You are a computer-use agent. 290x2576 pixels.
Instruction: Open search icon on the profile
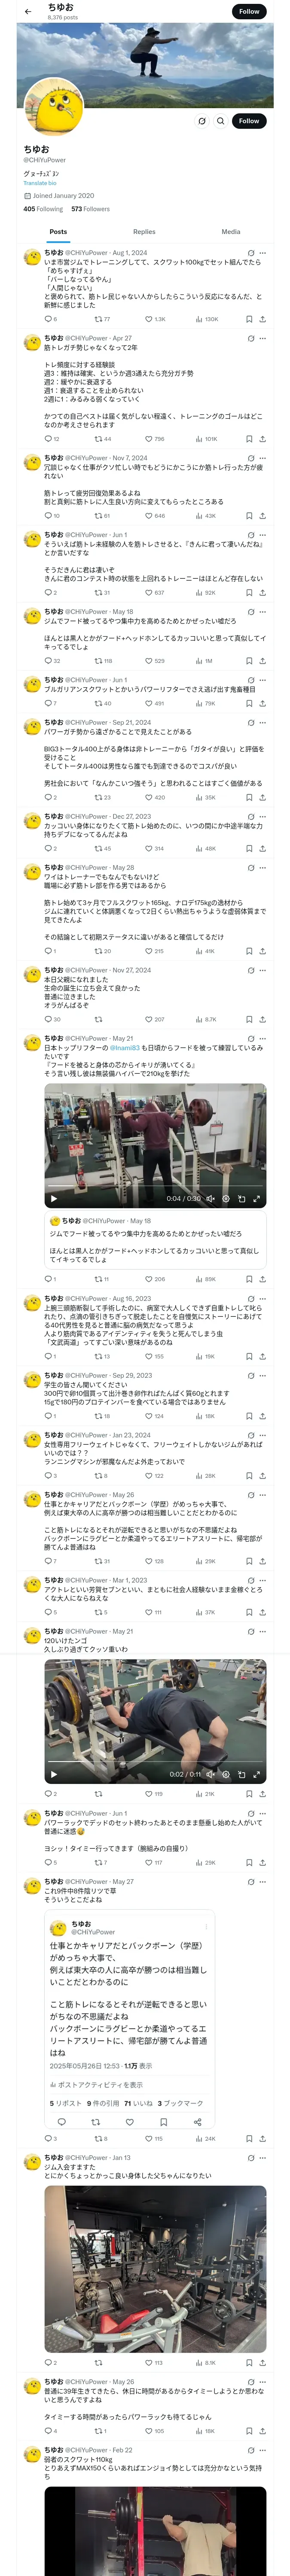(220, 121)
